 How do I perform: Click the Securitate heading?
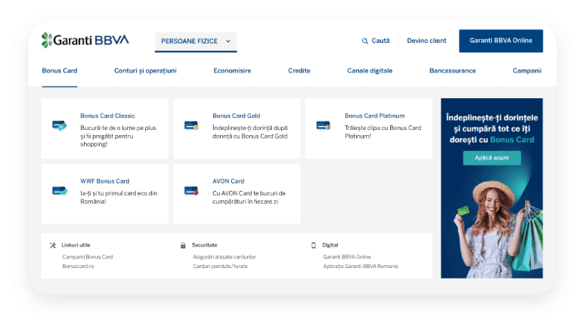(205, 245)
